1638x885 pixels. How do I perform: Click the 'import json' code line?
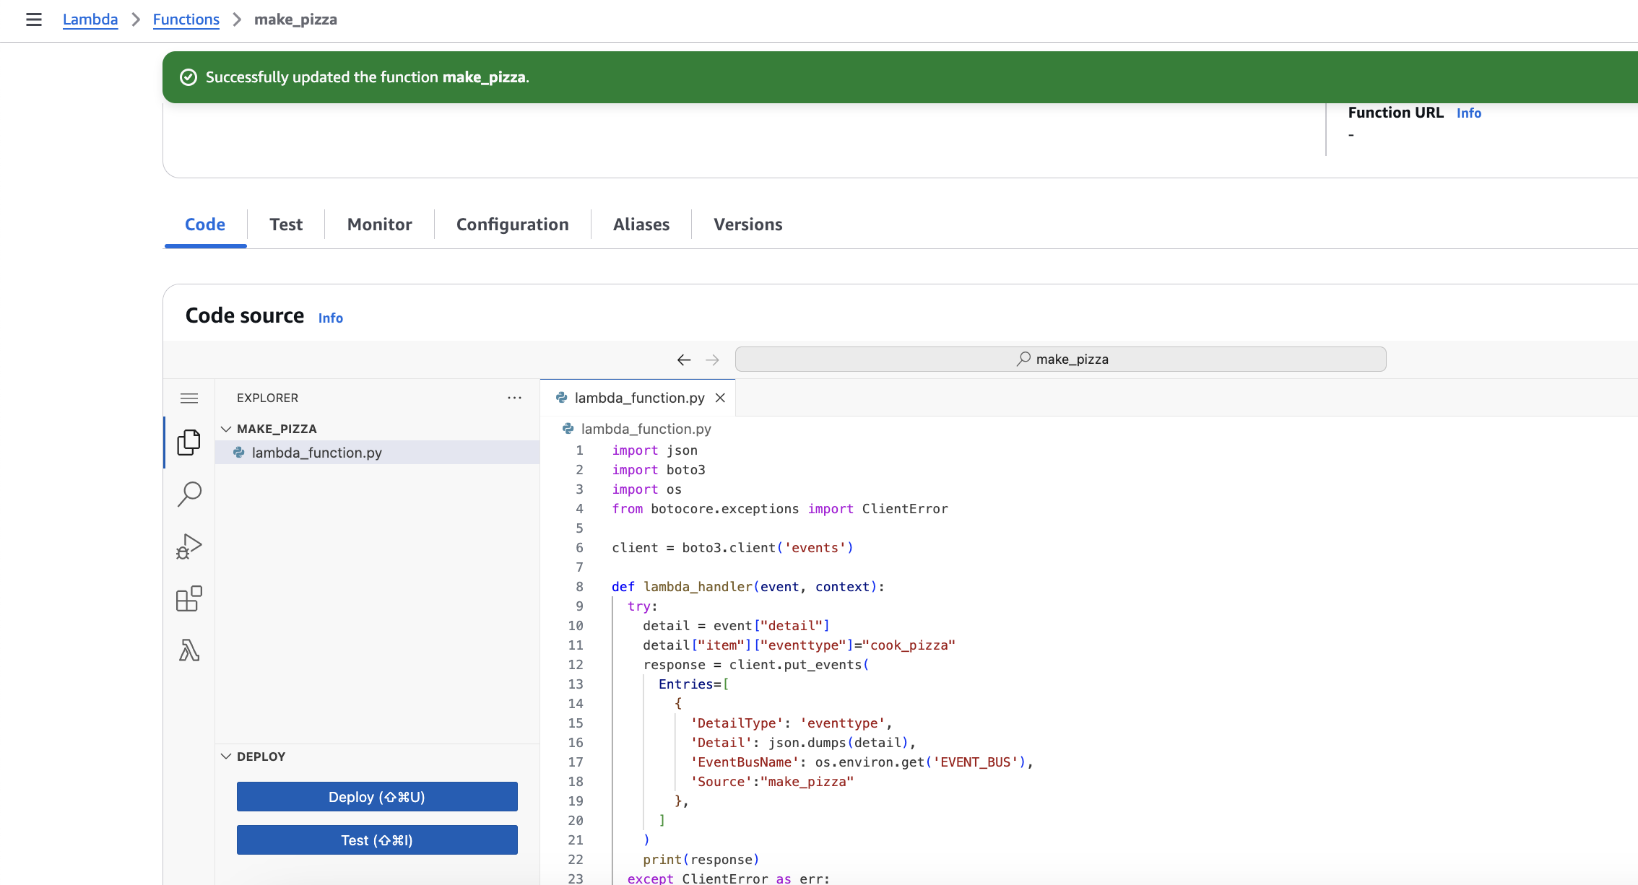655,450
